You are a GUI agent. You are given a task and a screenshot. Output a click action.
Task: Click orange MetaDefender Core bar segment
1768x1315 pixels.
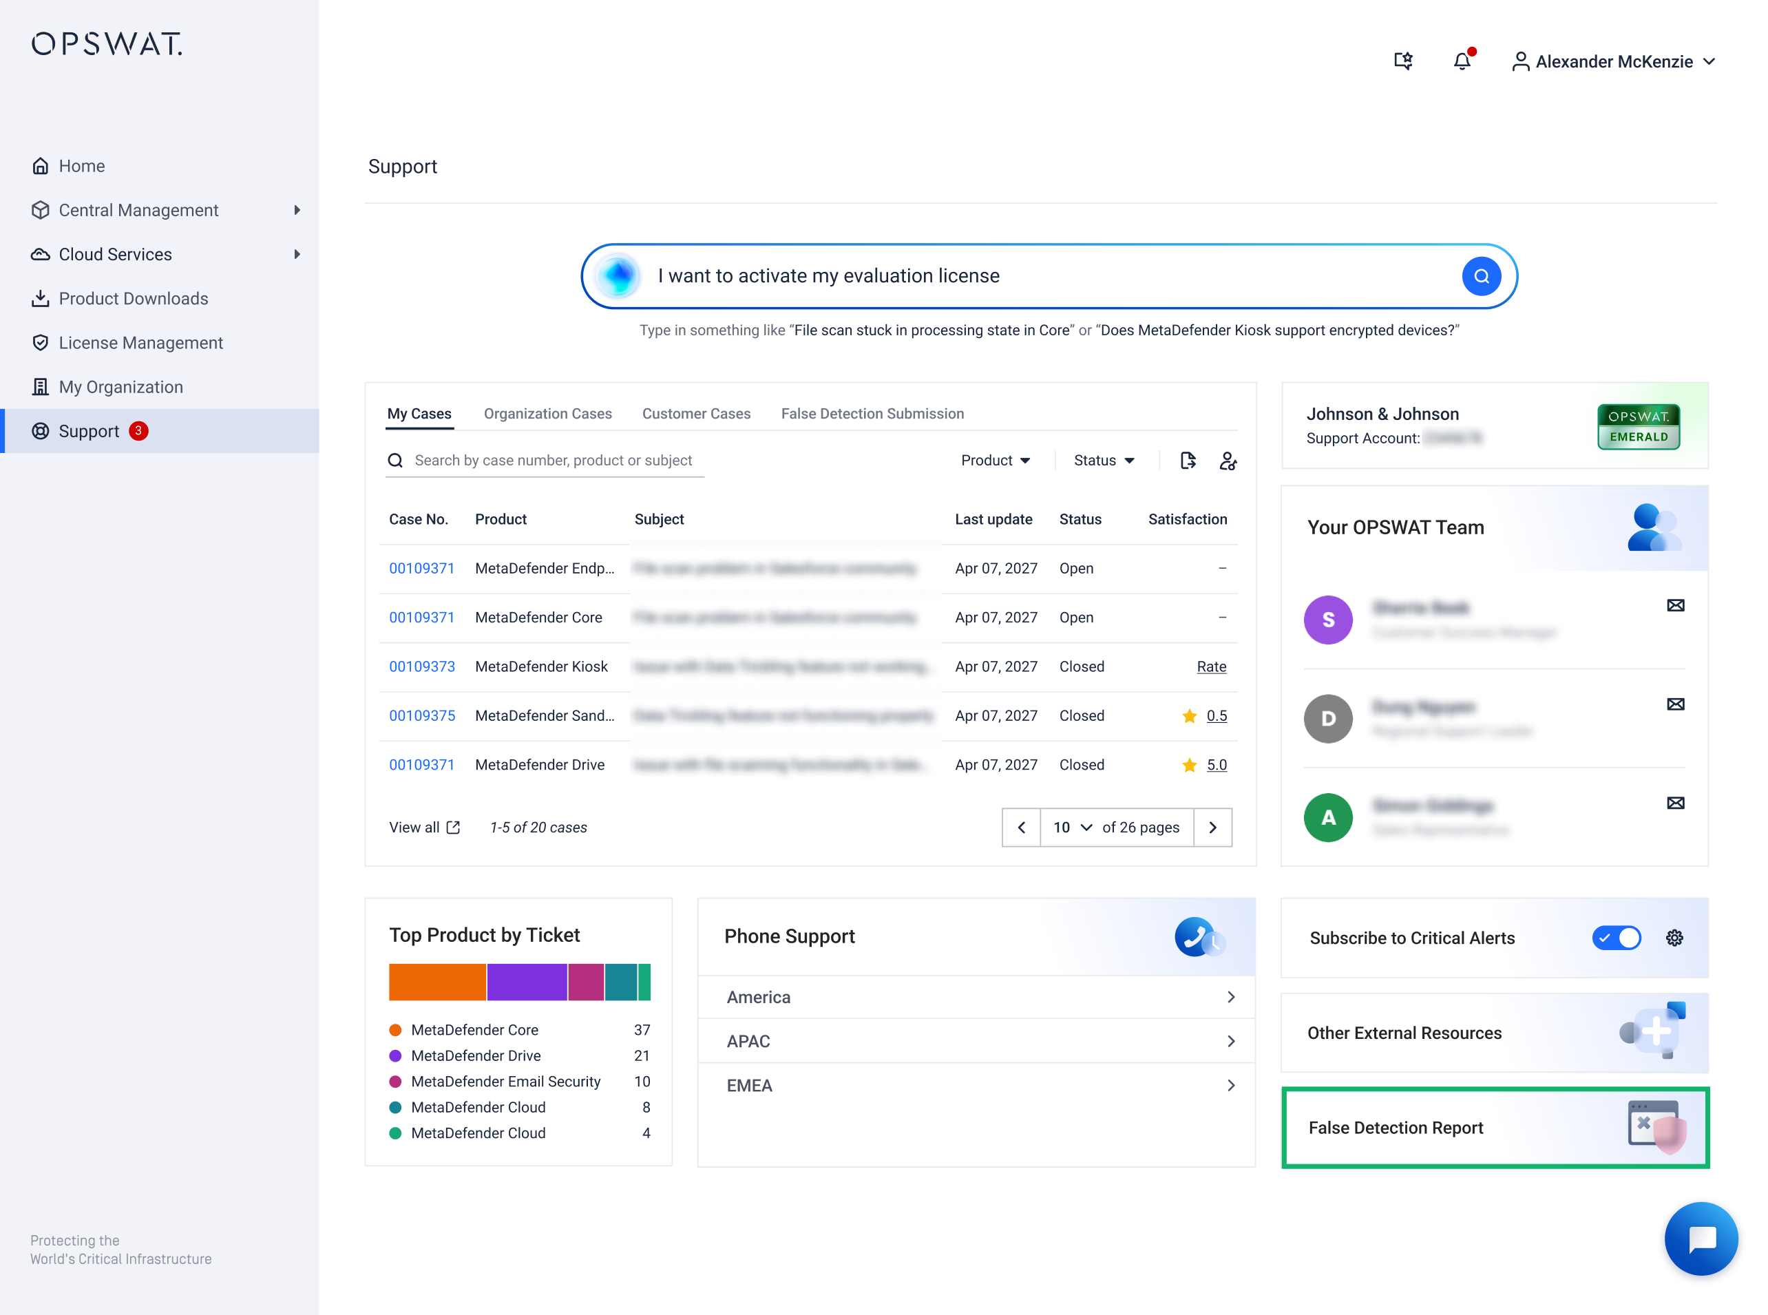437,982
